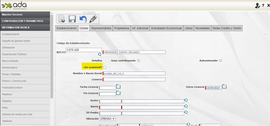Open the Actividades Economicas tab

click(x=166, y=28)
